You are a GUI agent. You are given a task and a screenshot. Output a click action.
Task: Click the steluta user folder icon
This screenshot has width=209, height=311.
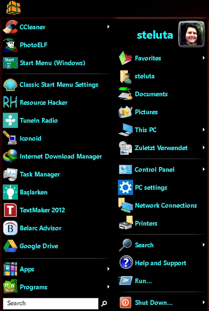click(x=125, y=76)
